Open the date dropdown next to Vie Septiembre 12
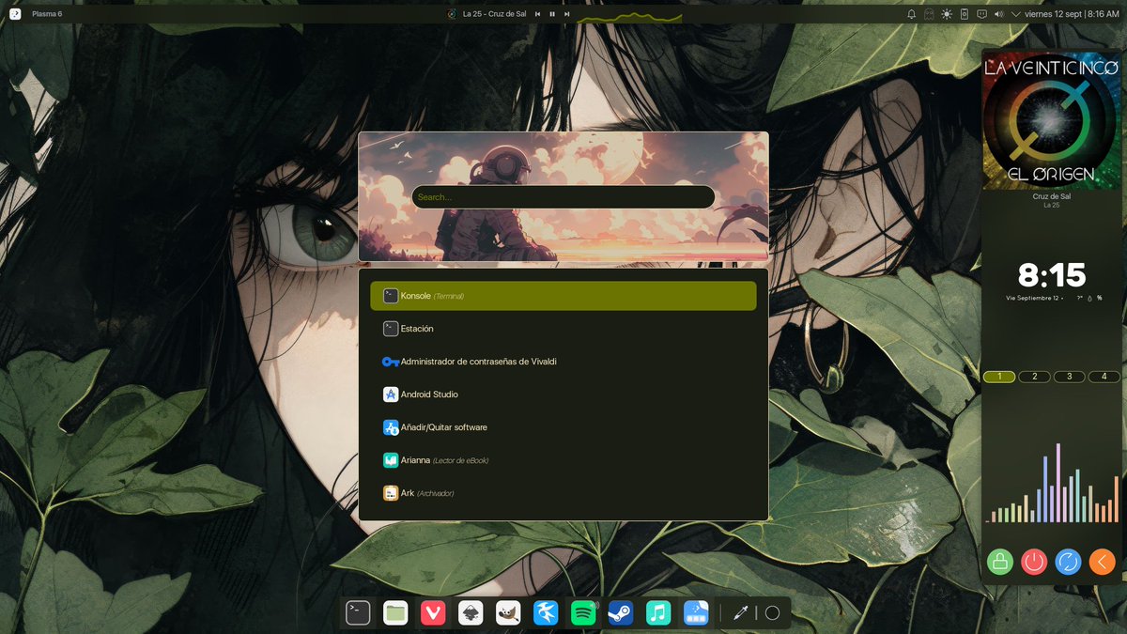Screen dimensions: 1127x634 click(1062, 299)
